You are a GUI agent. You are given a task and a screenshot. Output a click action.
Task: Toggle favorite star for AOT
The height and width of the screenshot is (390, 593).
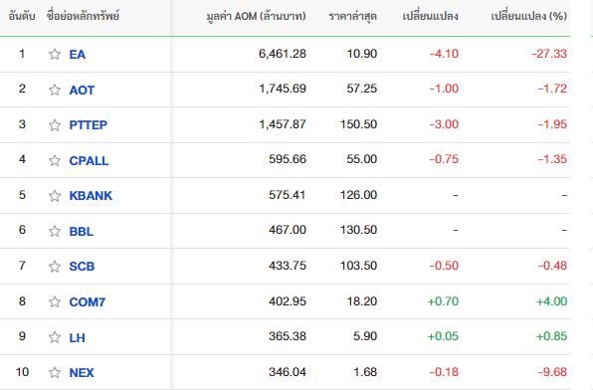[x=55, y=90]
